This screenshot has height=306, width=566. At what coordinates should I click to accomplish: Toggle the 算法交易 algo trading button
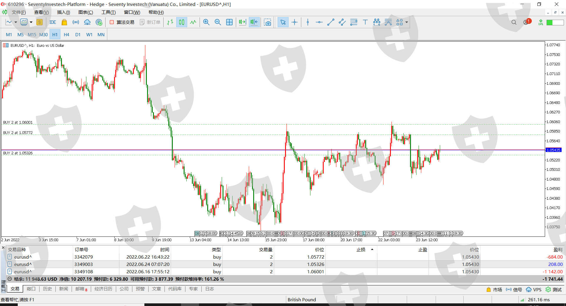click(122, 22)
